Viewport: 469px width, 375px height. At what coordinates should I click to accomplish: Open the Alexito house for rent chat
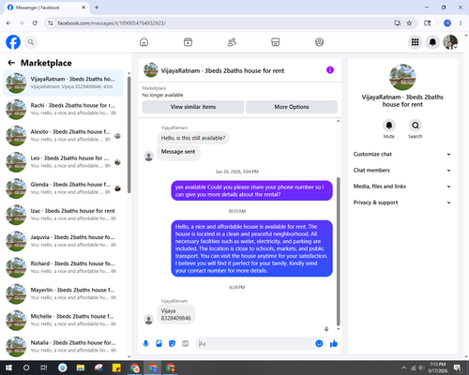63,136
